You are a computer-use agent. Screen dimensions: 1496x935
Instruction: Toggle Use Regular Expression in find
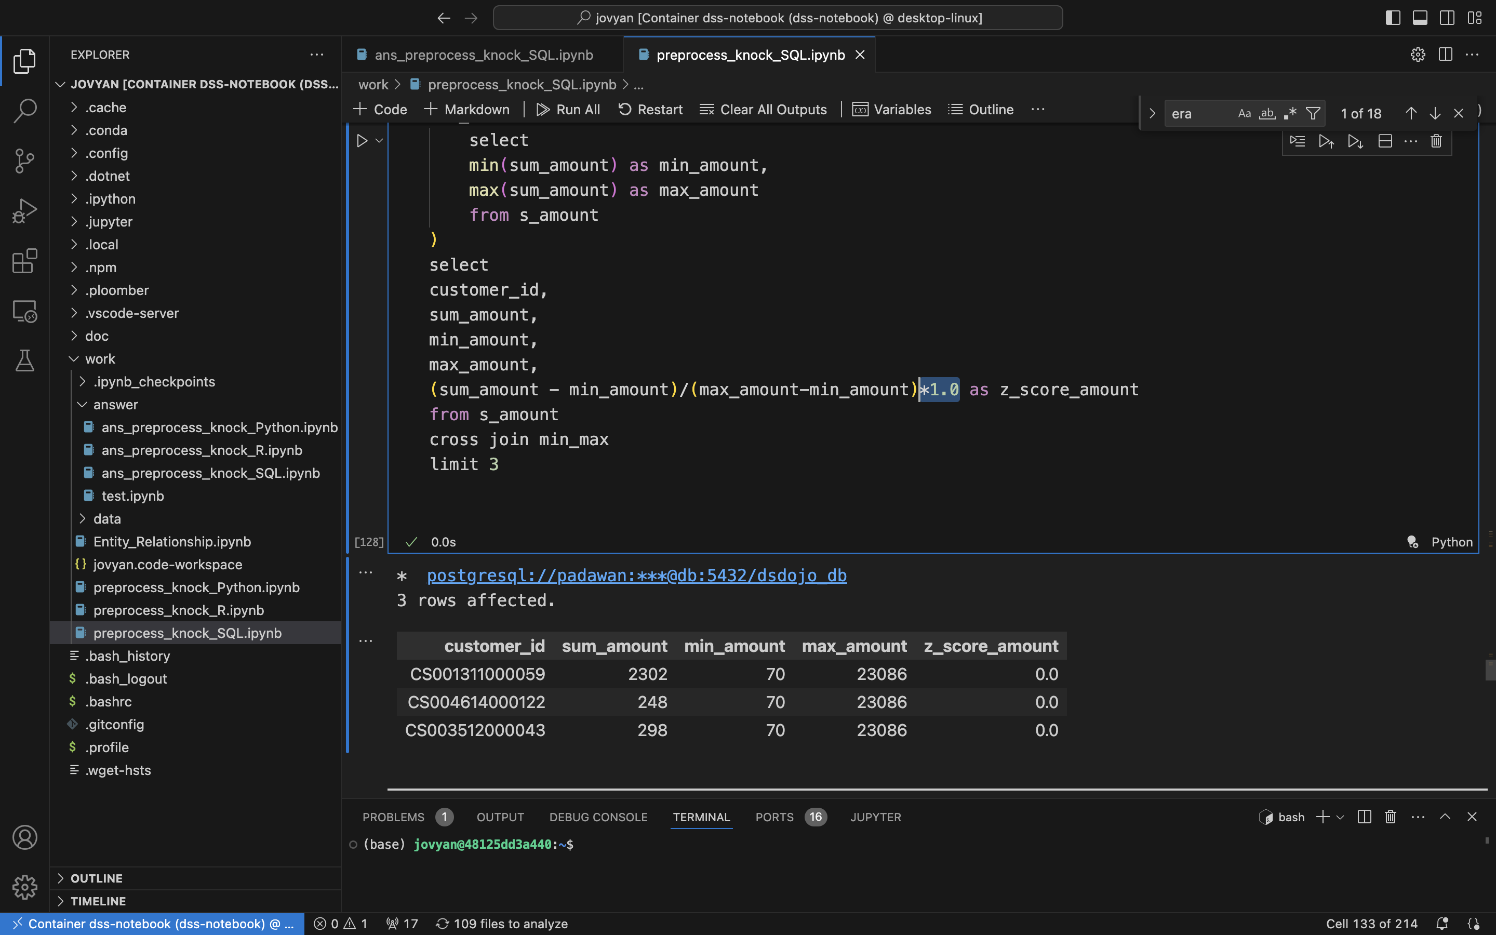coord(1290,114)
